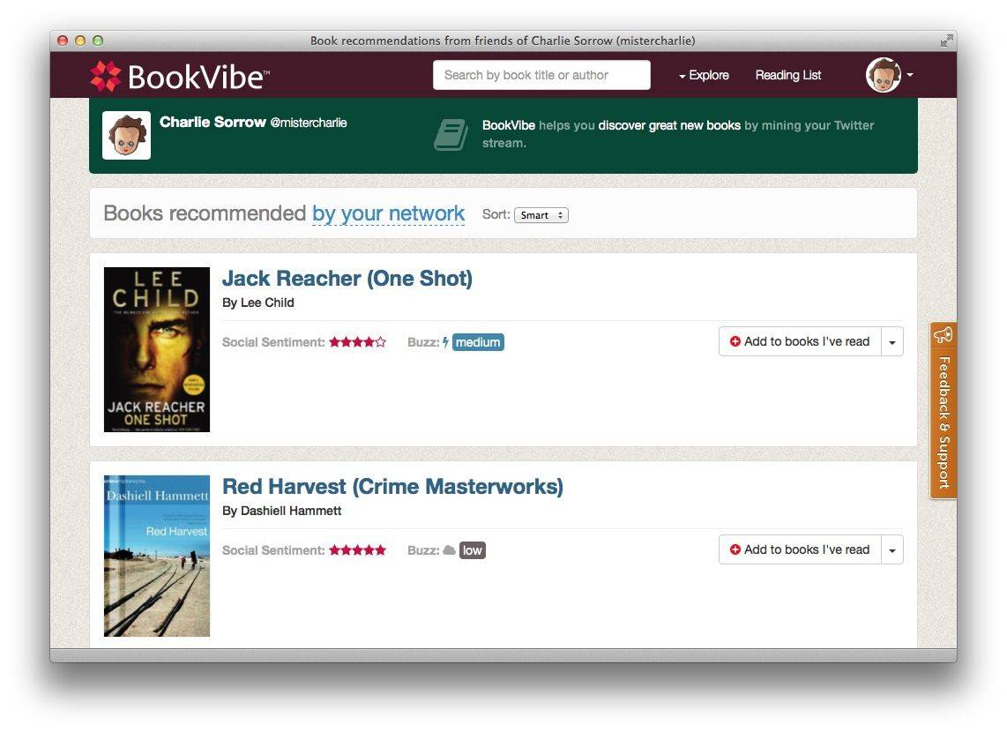1007x732 pixels.
Task: Click the green zoom window button
Action: click(x=98, y=41)
